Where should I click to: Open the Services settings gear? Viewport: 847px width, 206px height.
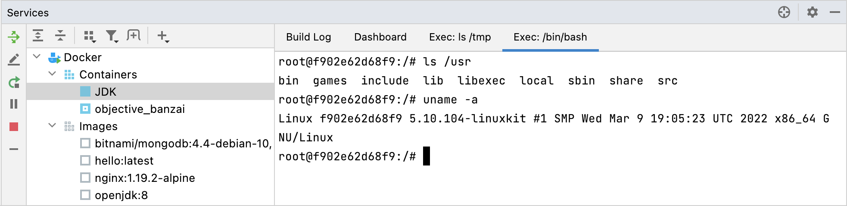coord(812,12)
